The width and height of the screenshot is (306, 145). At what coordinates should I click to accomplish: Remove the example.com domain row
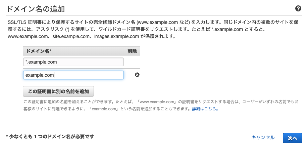(137, 75)
